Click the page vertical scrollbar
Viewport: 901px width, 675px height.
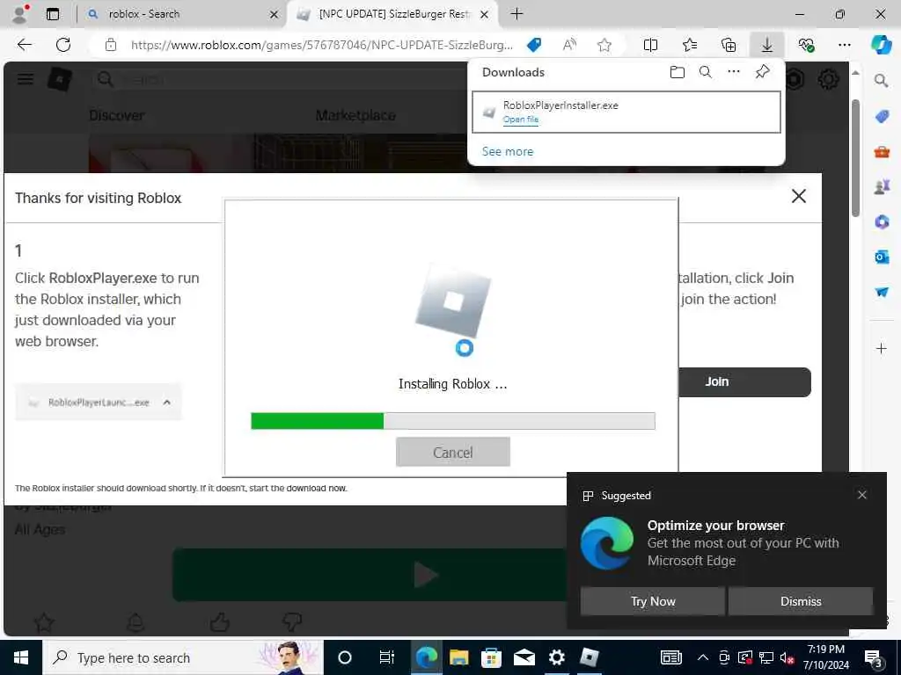click(855, 158)
